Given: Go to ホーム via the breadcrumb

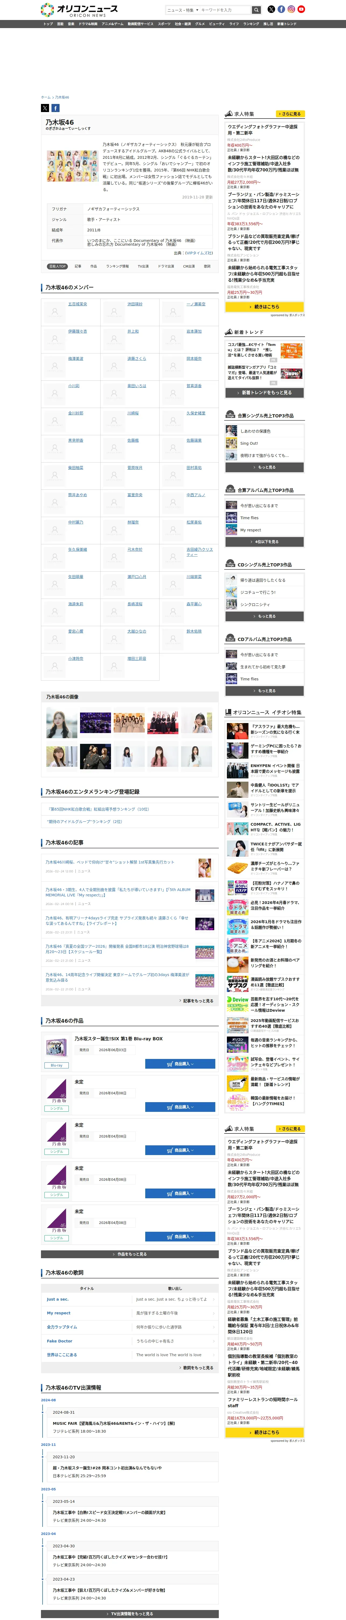Looking at the screenshot, I should (x=45, y=97).
